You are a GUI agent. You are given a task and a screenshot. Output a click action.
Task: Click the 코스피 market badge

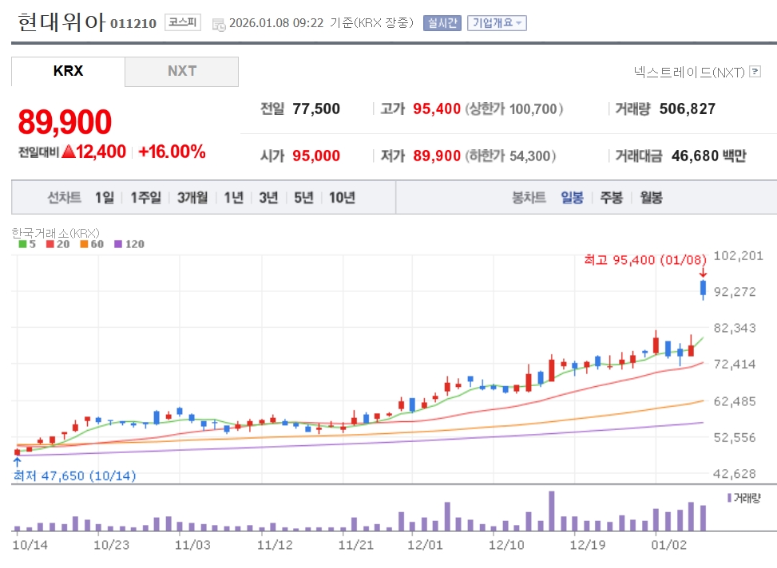pos(184,22)
